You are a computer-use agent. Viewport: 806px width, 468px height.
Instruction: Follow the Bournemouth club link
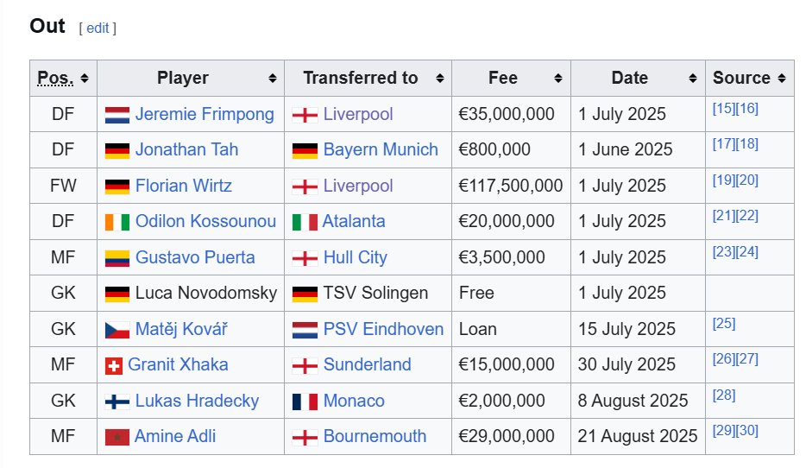375,436
